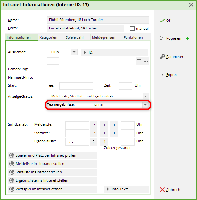Click the red Abbruch X icon
Viewport: 197px width, 200px height.
coord(162,190)
